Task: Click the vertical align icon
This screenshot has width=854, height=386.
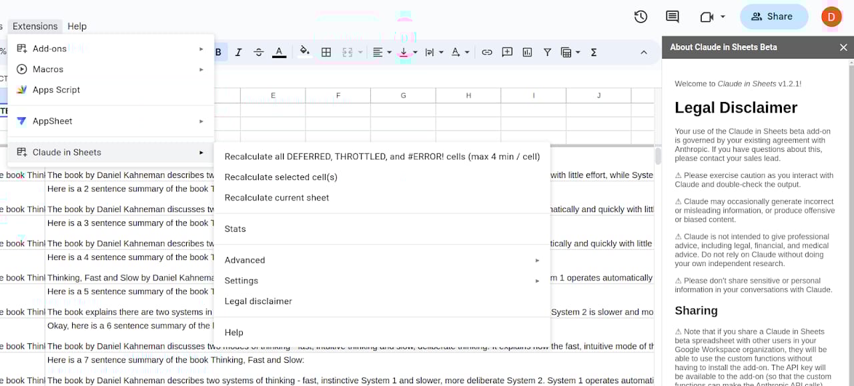Action: pos(404,52)
